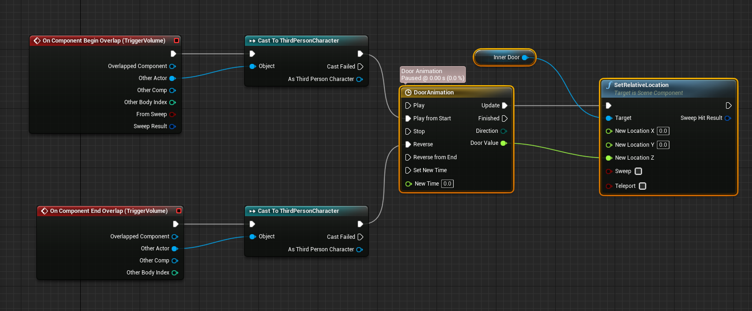
Task: Click the Other Comp pin on End Overlap node
Action: pyautogui.click(x=175, y=261)
